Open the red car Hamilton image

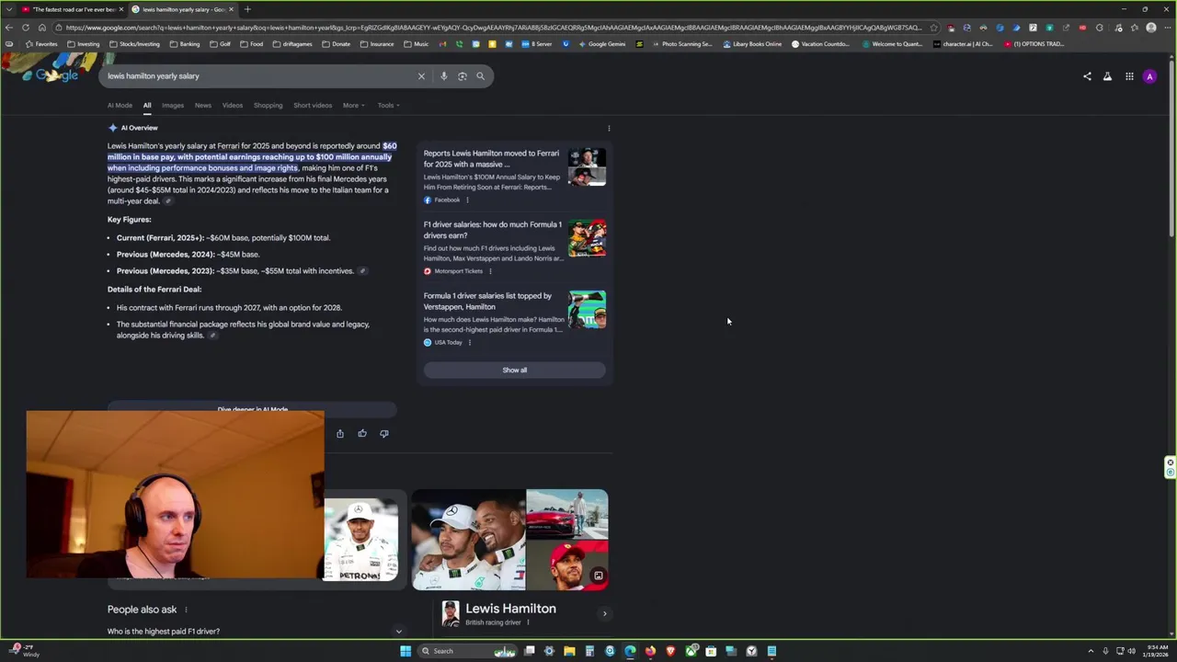click(567, 513)
